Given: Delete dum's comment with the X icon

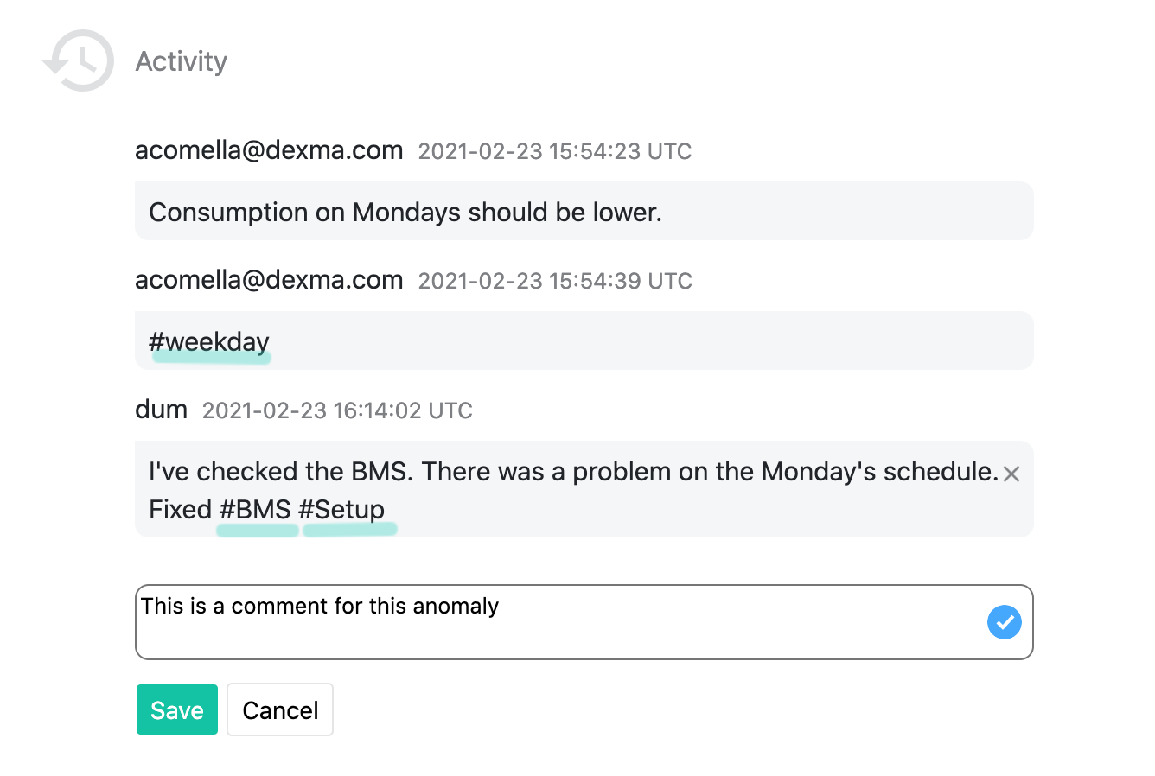Looking at the screenshot, I should (x=1011, y=474).
